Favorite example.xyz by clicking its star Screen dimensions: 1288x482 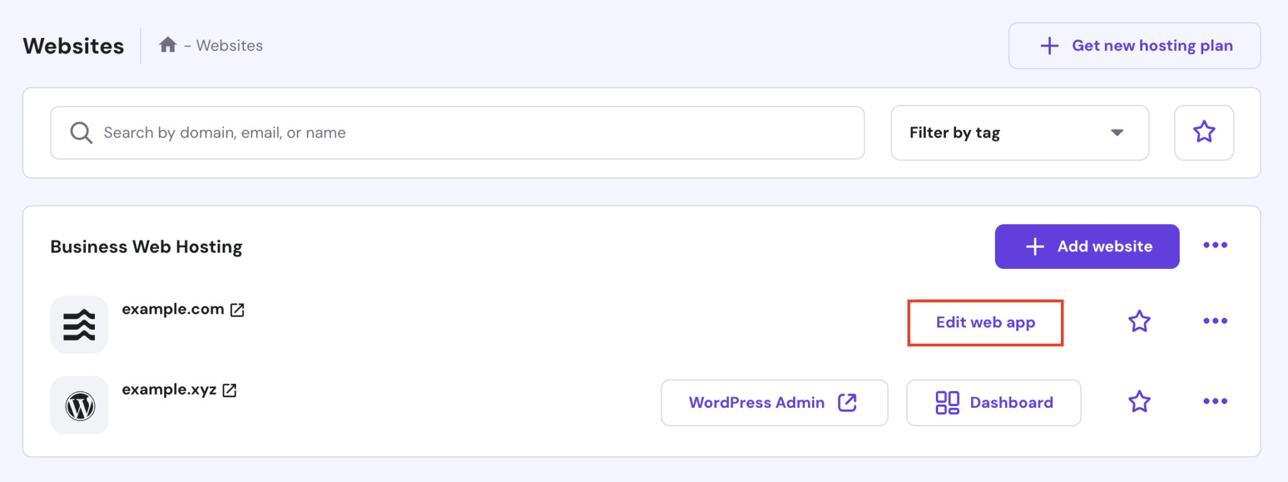click(x=1139, y=402)
